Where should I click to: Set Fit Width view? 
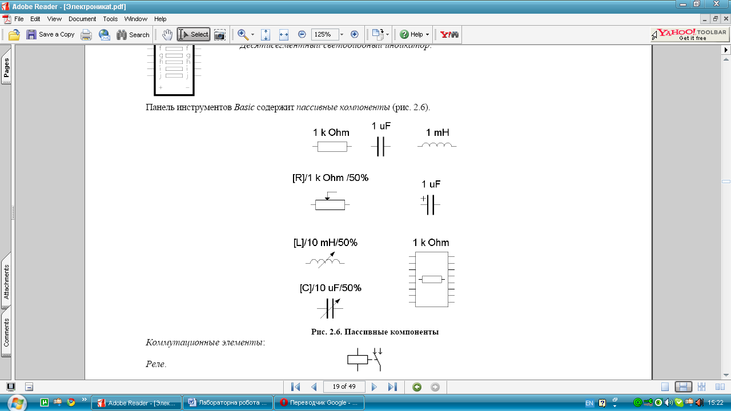coord(284,35)
